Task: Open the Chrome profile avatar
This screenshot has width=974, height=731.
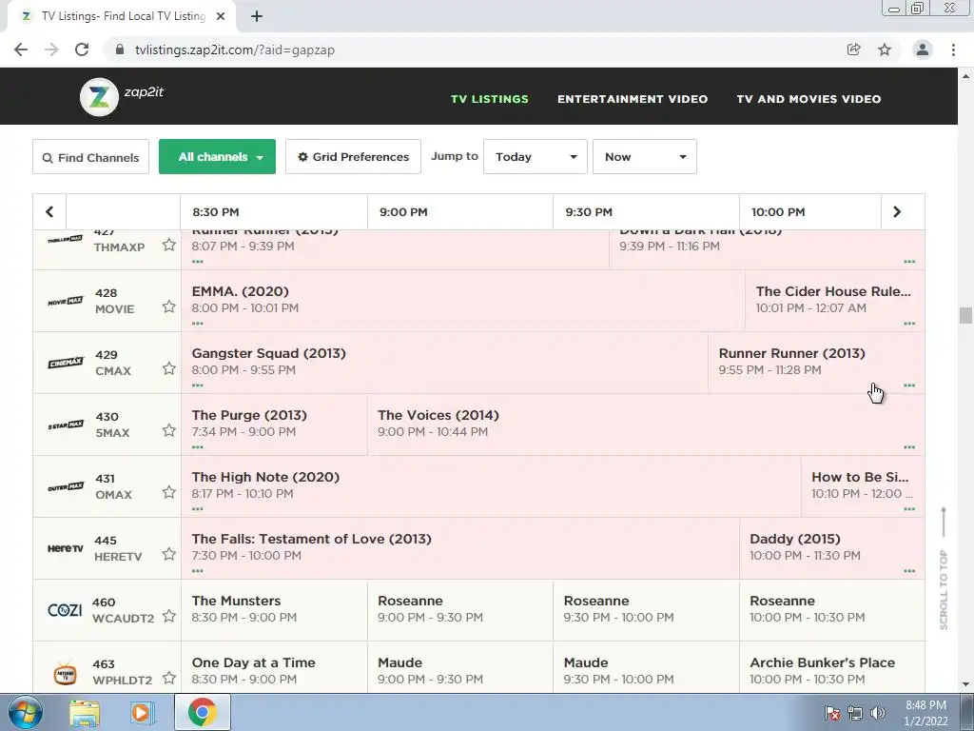Action: (x=923, y=49)
